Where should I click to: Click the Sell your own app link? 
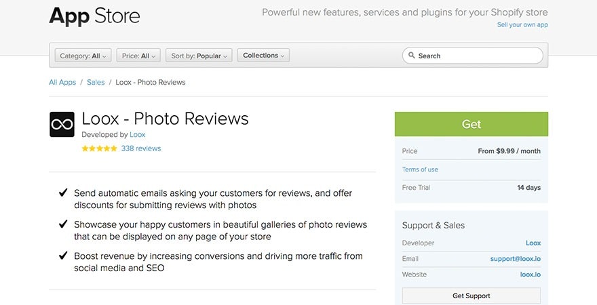522,25
